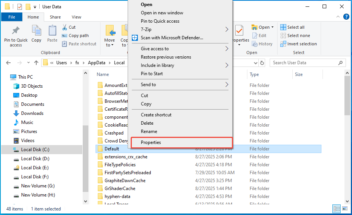Image resolution: width=352 pixels, height=215 pixels.
Task: Click the Up directory arrow
Action: coord(36,63)
